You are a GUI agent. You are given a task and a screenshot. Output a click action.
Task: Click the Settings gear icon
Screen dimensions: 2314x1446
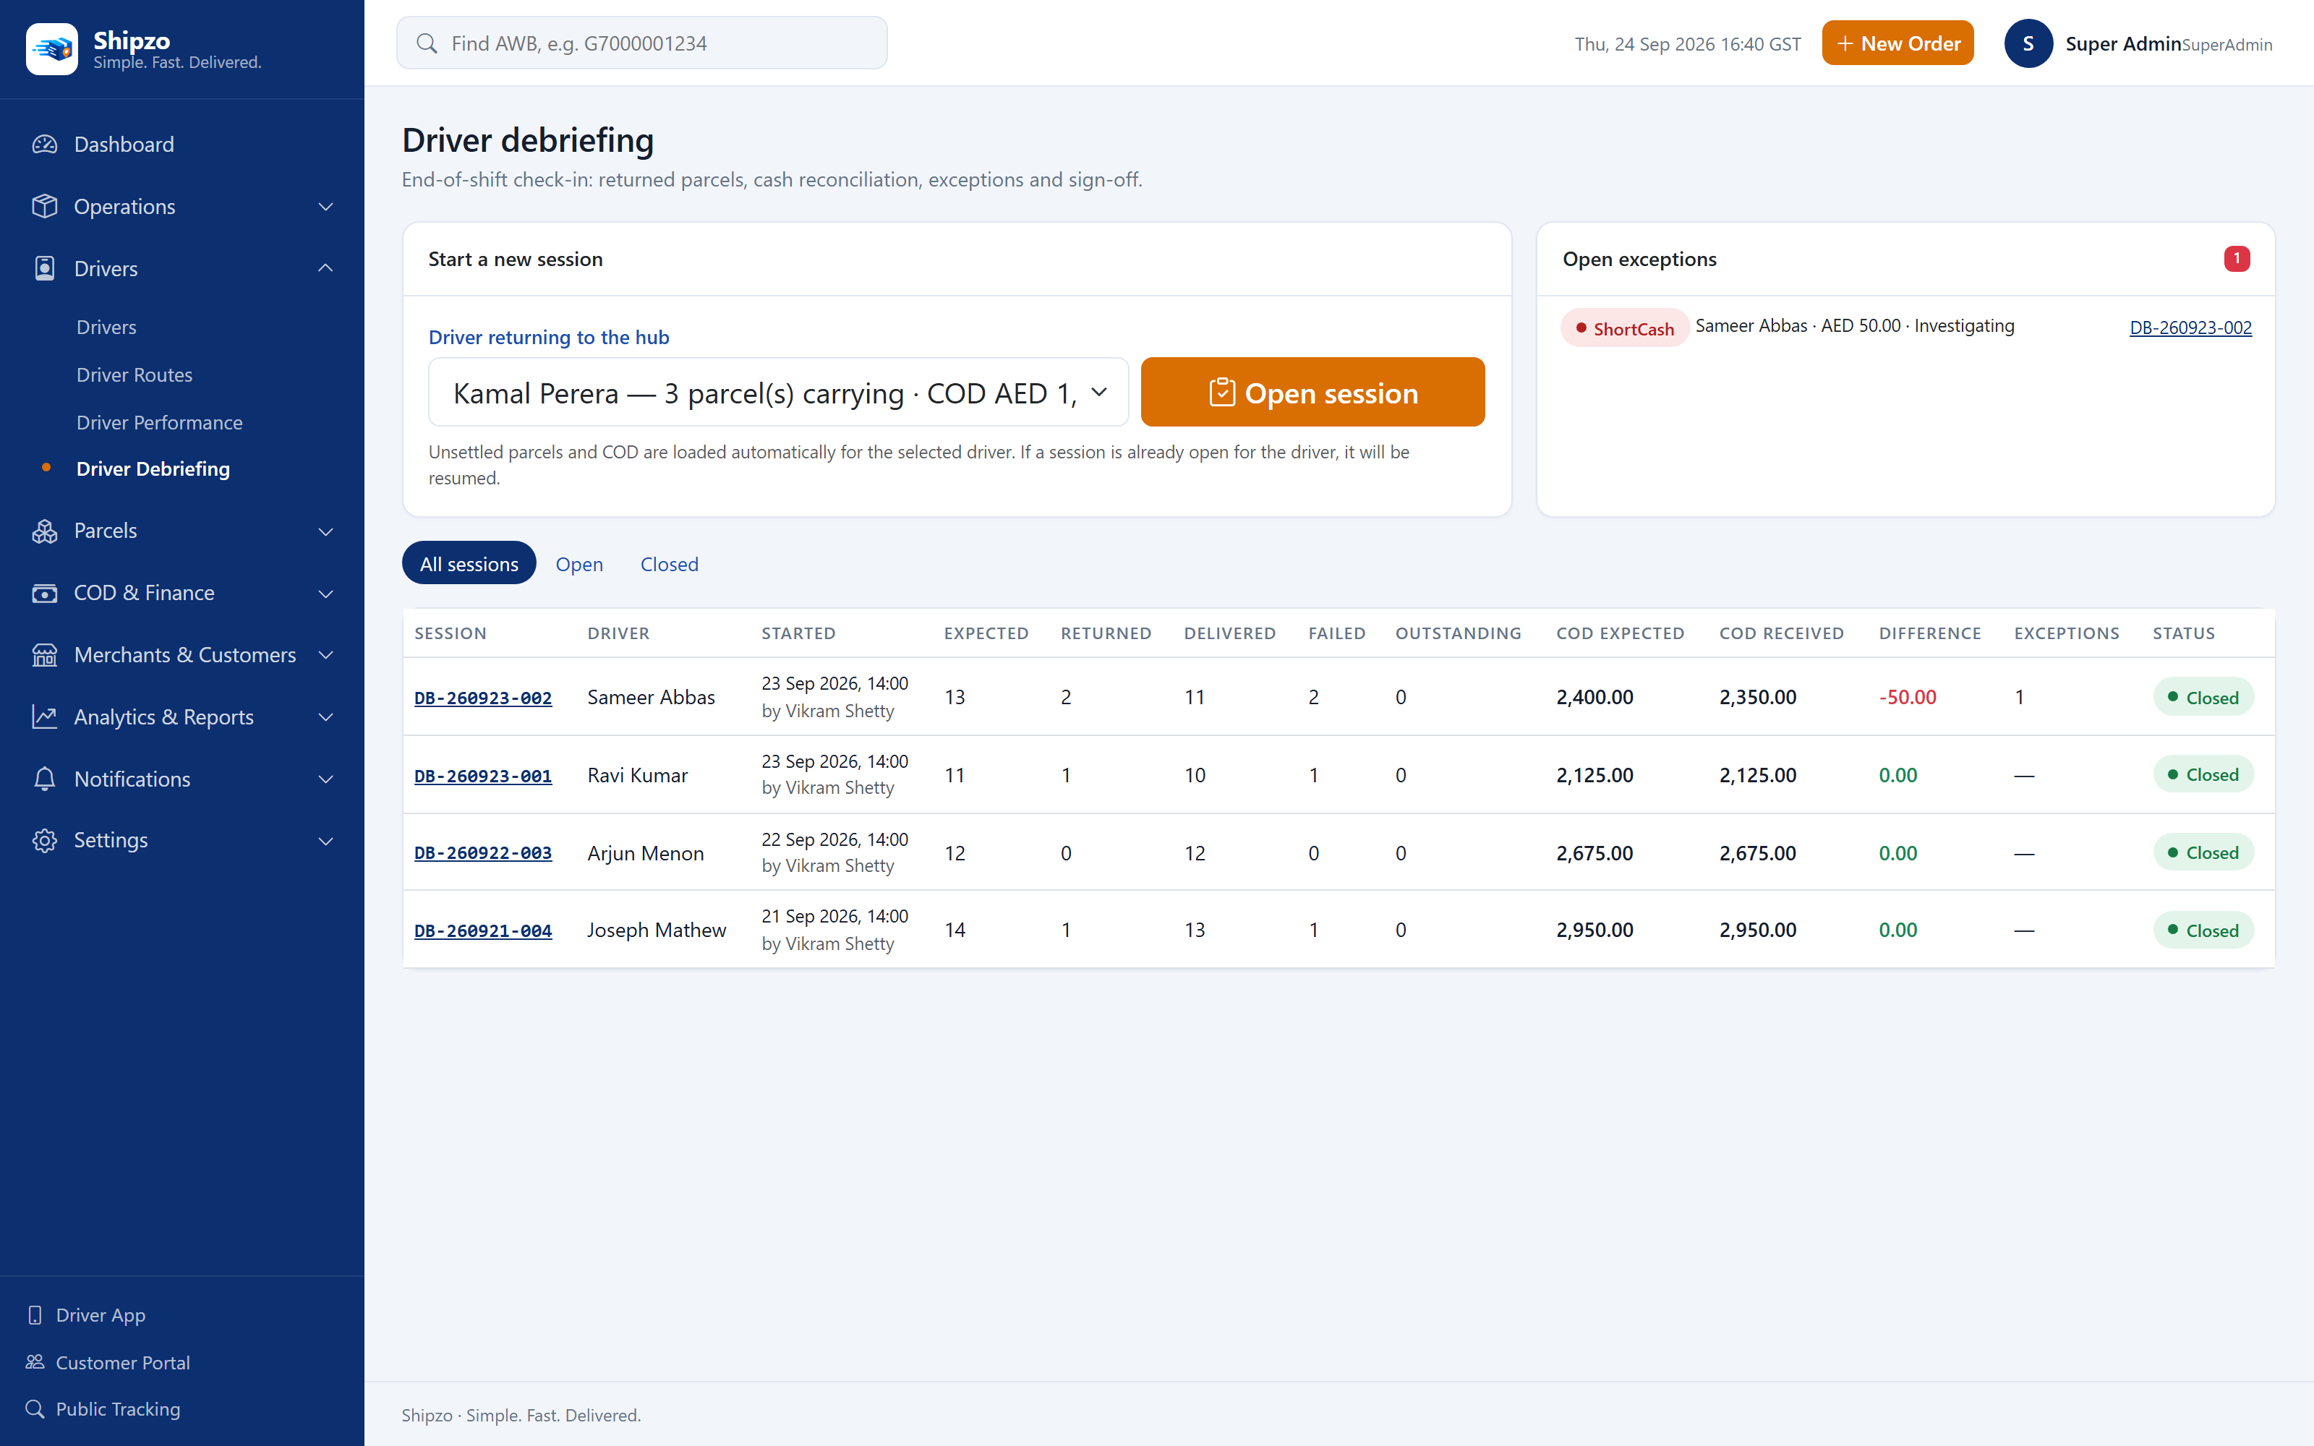tap(45, 841)
